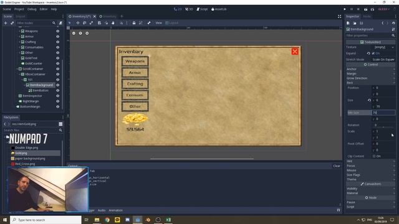Expand the Anchor property group
This screenshot has width=399, height=224.
pos(370,69)
